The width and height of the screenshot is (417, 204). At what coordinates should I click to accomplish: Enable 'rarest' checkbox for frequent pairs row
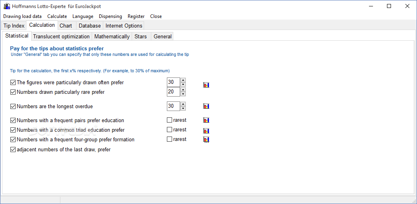coord(169,120)
